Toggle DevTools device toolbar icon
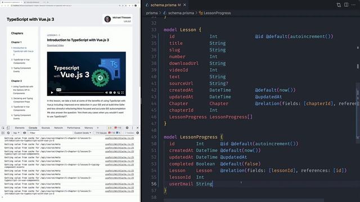 pos(8,128)
